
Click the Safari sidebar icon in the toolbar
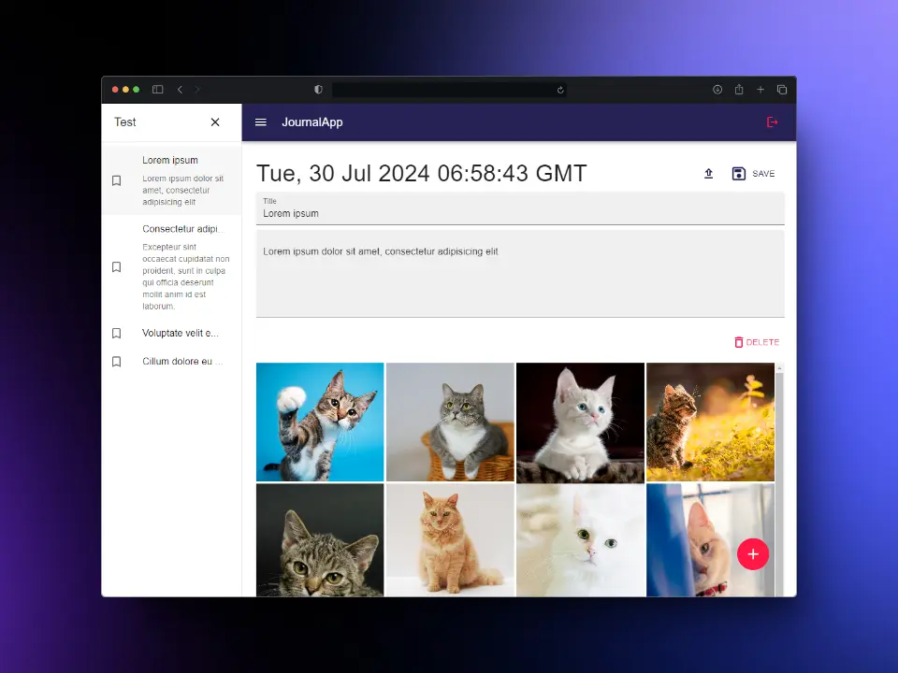[x=157, y=90]
